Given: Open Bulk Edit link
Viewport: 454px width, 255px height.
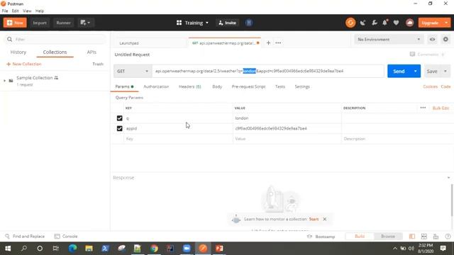Looking at the screenshot, I should [441, 108].
